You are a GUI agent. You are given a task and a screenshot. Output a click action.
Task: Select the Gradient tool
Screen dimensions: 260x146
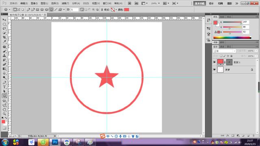4,69
